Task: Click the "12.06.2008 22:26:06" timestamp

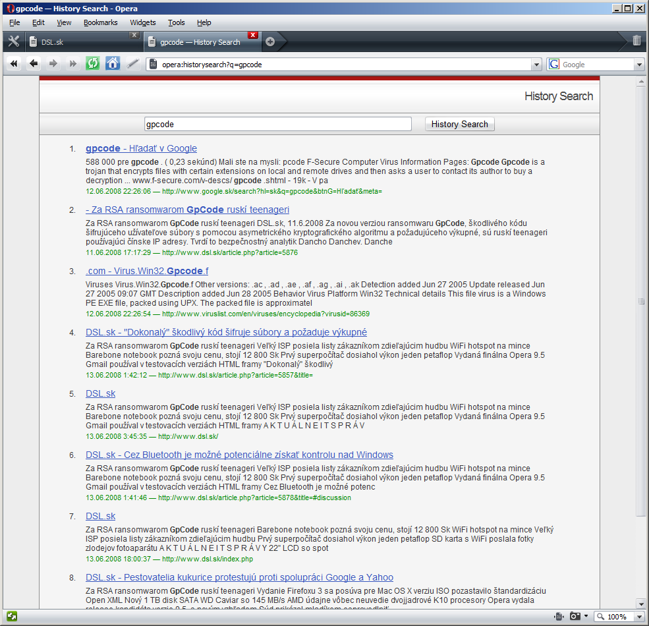Action: (x=119, y=191)
